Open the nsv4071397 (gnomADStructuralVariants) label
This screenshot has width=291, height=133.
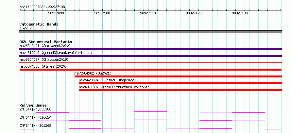tap(115, 87)
